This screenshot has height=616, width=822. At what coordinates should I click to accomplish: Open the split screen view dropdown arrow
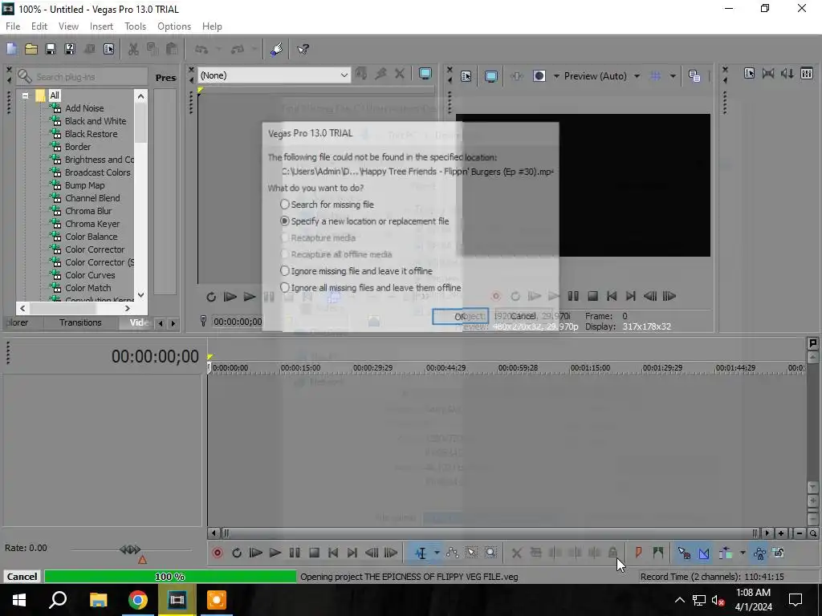(555, 76)
